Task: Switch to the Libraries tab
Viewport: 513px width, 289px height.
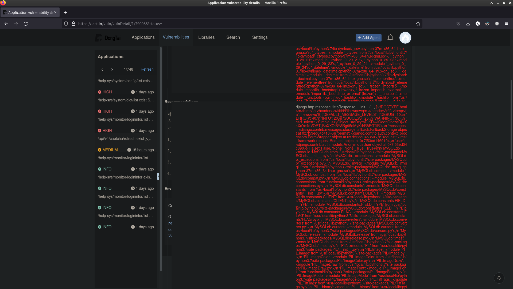Action: (206, 37)
